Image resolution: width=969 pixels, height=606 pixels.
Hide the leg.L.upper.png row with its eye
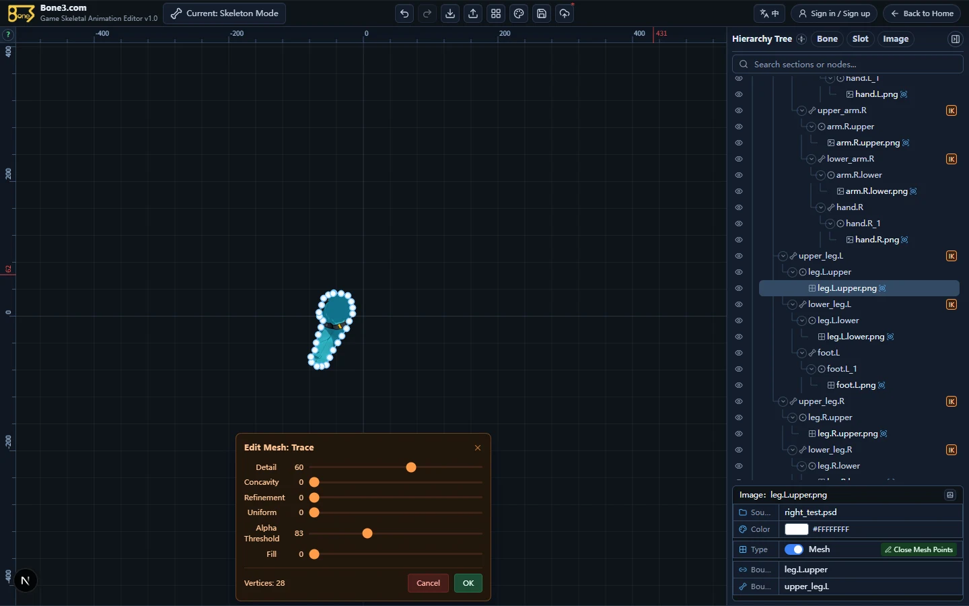[x=739, y=288]
